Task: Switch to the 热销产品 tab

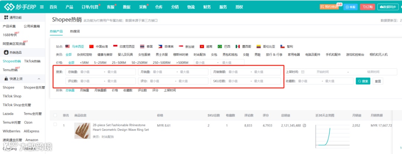Action: (56, 31)
